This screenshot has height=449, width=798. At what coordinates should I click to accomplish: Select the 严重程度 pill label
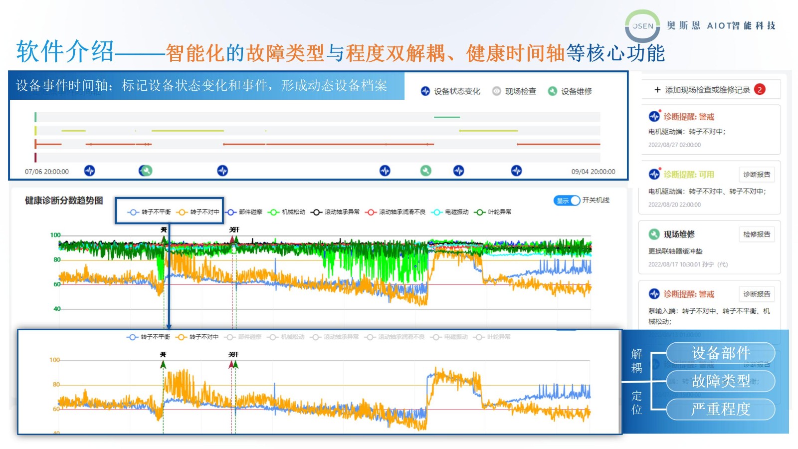(x=720, y=409)
